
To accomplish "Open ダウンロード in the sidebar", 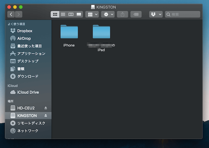I will [x=28, y=76].
